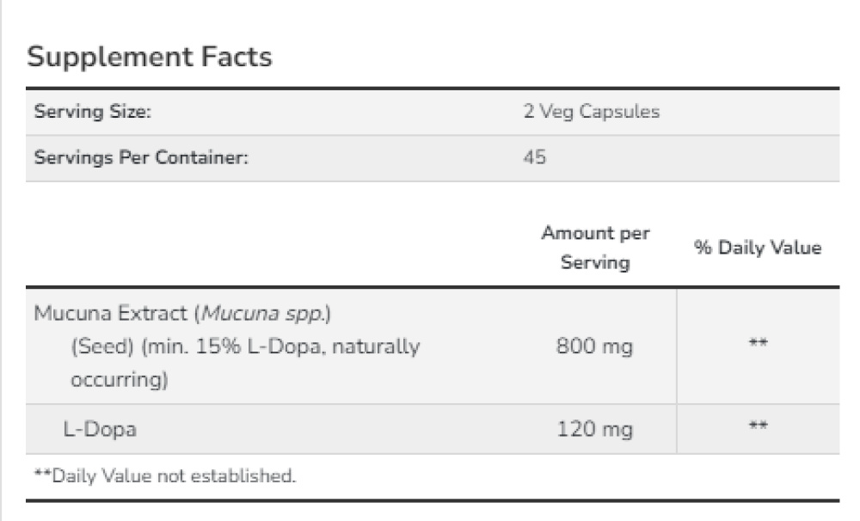The height and width of the screenshot is (521, 860).
Task: Click the word Serving under Amount per
Action: coord(595,263)
